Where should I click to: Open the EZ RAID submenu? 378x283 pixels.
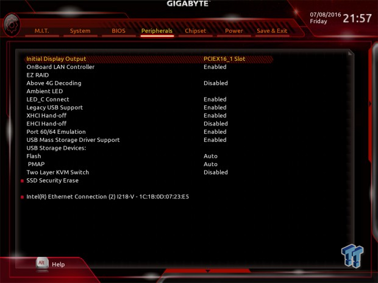coord(38,75)
